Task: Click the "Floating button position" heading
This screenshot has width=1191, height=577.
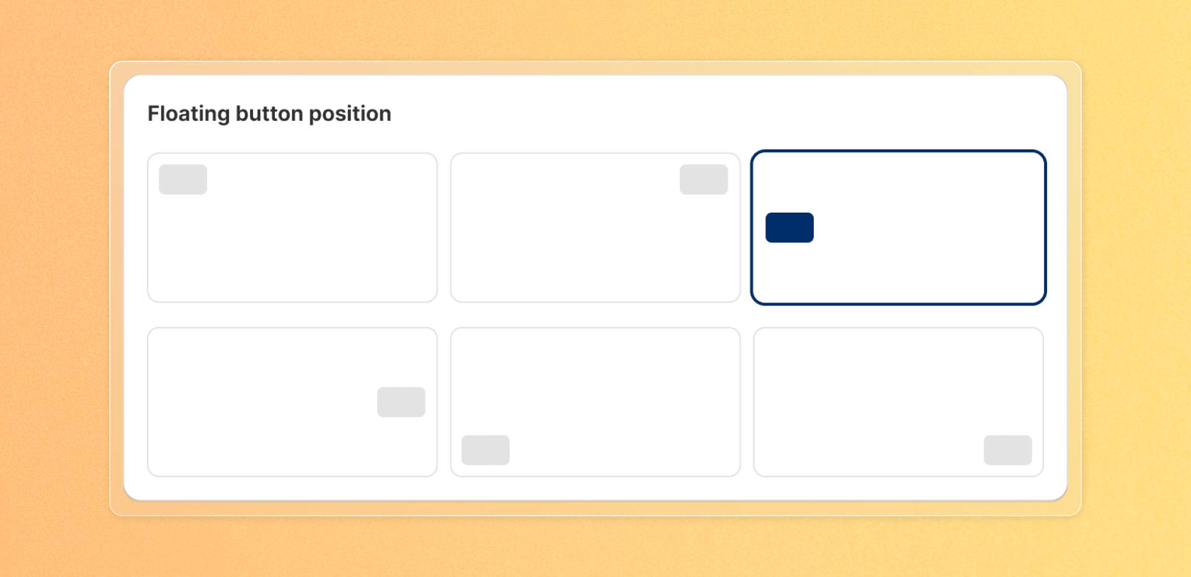Action: [269, 114]
